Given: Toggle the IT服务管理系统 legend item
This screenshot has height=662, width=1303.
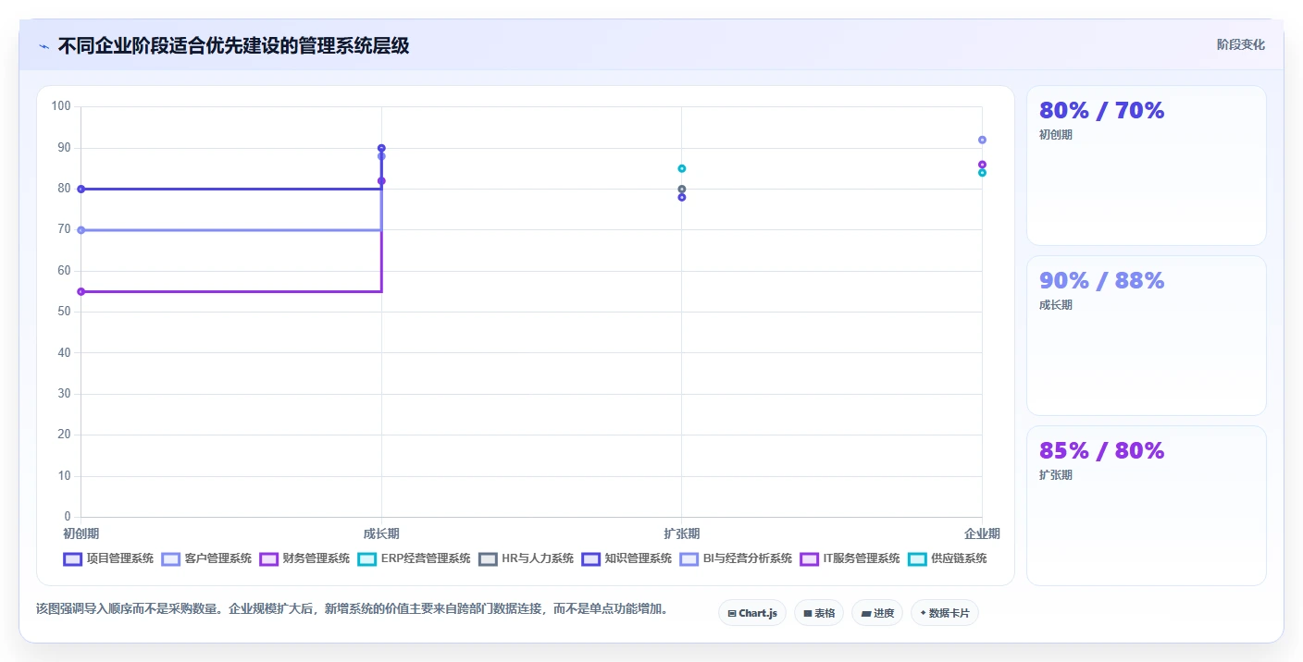Looking at the screenshot, I should (x=850, y=558).
